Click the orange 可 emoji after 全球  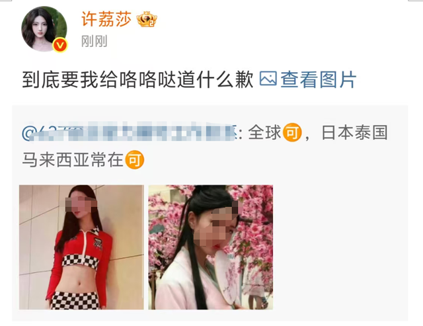(x=292, y=132)
